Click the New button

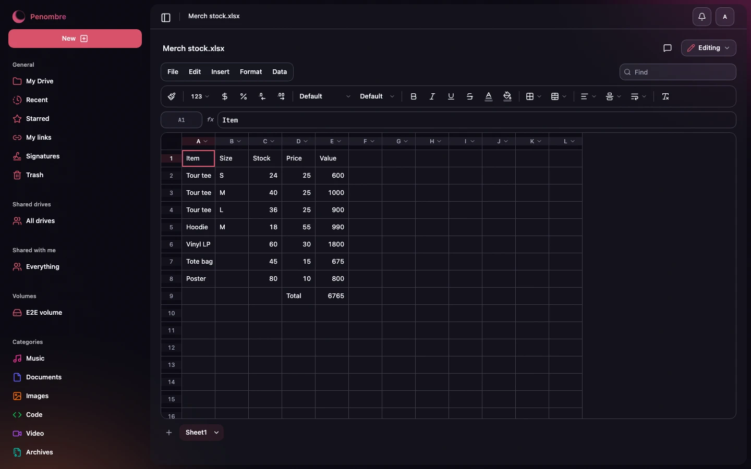[x=75, y=39]
